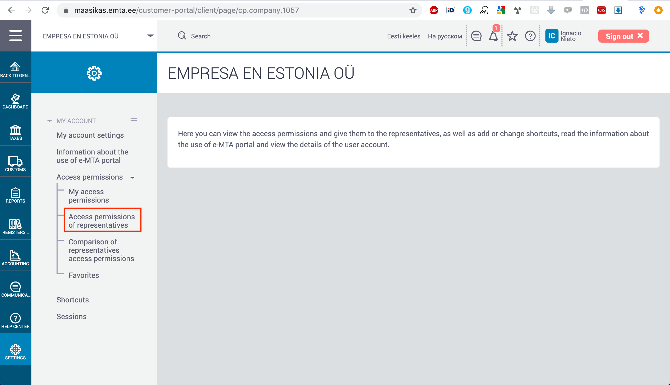The image size is (670, 385).
Task: Open the notifications bell with badge
Action: (x=493, y=36)
